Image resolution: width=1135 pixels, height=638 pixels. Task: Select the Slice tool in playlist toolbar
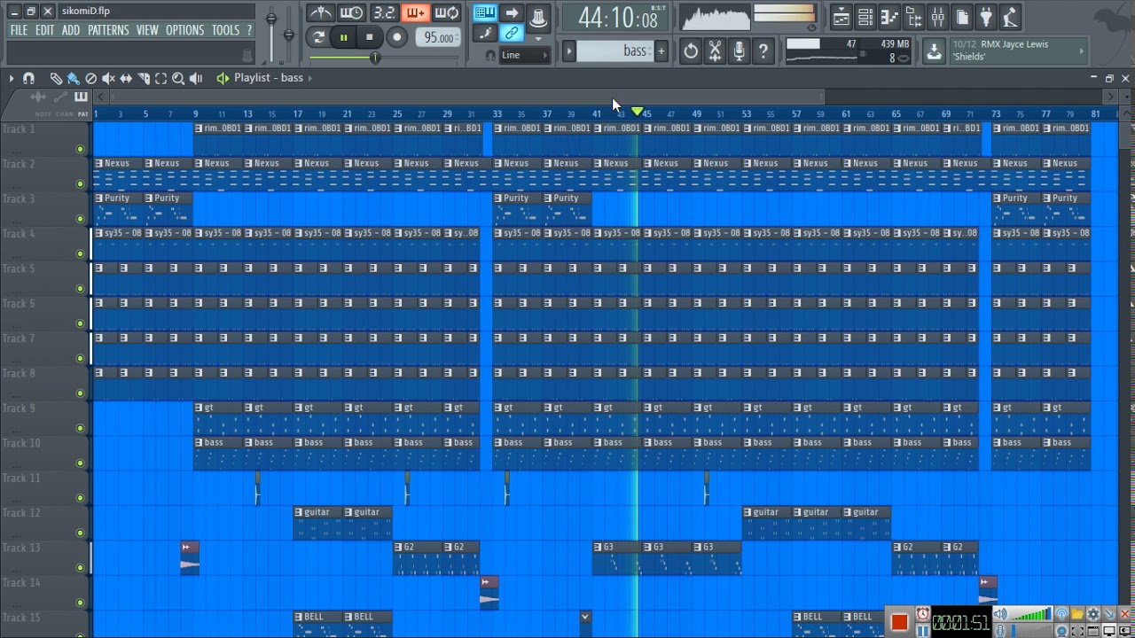(144, 78)
